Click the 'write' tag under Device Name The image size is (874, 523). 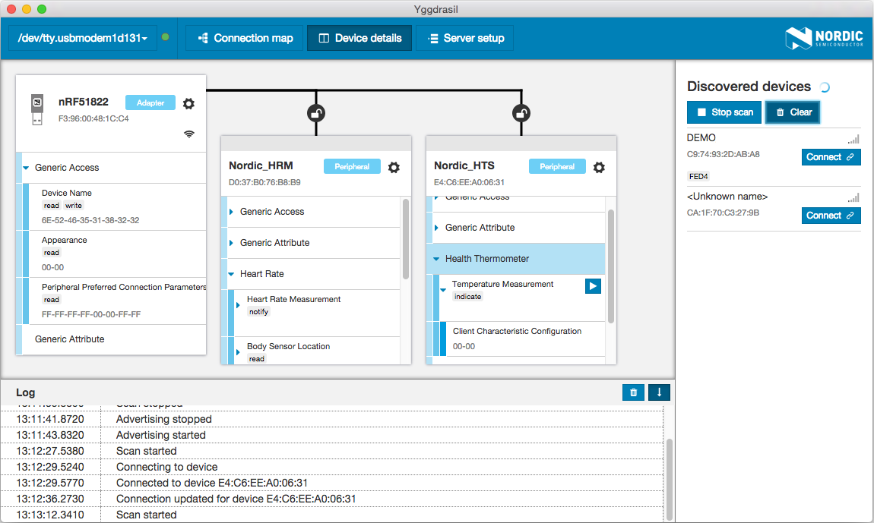coord(74,206)
